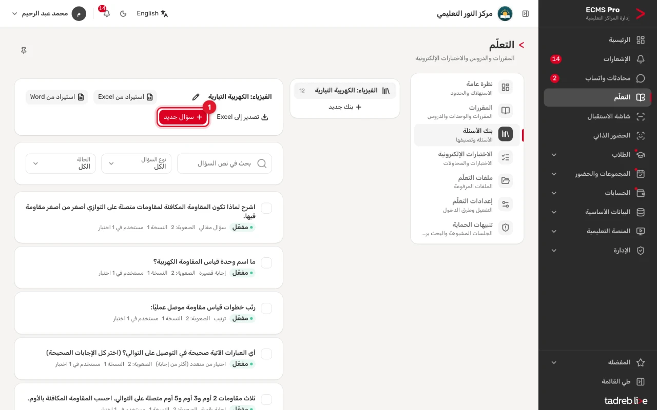The height and width of the screenshot is (410, 657).
Task: Switch to dark mode moon icon
Action: click(123, 14)
